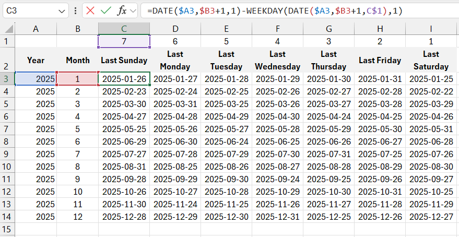Select cell C1 containing the value 7
459x237 pixels.
(x=124, y=41)
